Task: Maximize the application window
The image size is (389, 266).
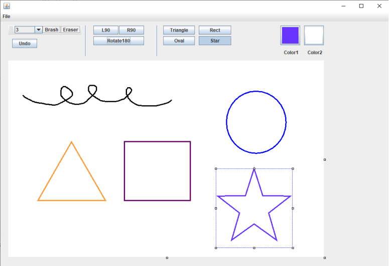Action: [x=361, y=6]
